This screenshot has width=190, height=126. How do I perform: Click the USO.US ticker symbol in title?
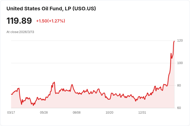[84, 9]
